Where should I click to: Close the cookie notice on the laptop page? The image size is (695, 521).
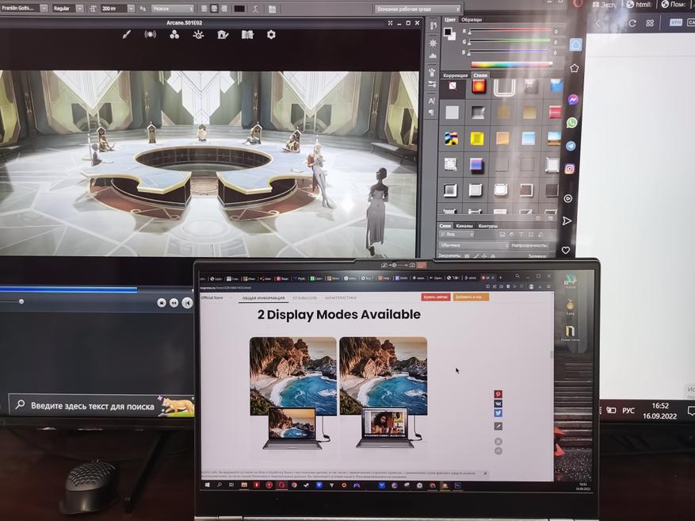coord(485,473)
